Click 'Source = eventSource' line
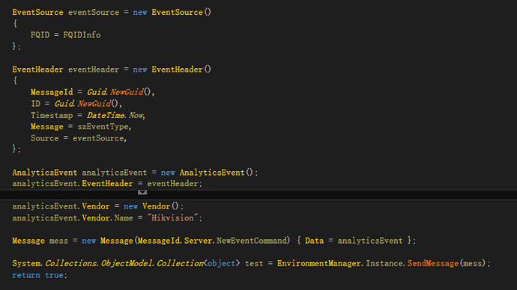517x290 pixels. tap(79, 138)
